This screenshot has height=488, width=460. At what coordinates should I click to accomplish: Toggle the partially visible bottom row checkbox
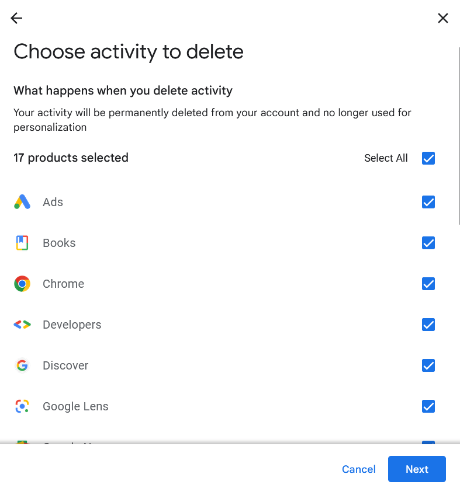pos(428,445)
